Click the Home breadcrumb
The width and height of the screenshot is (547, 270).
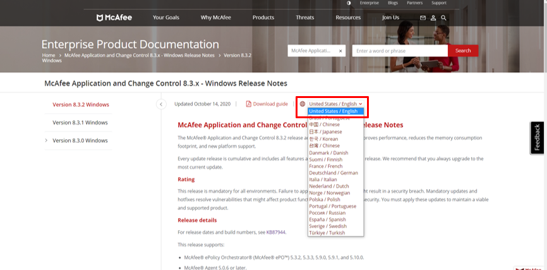click(49, 55)
